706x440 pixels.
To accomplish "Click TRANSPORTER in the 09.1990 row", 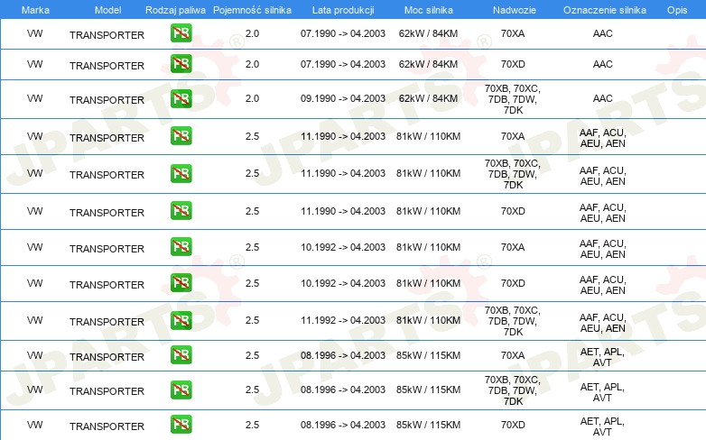I will tap(107, 100).
